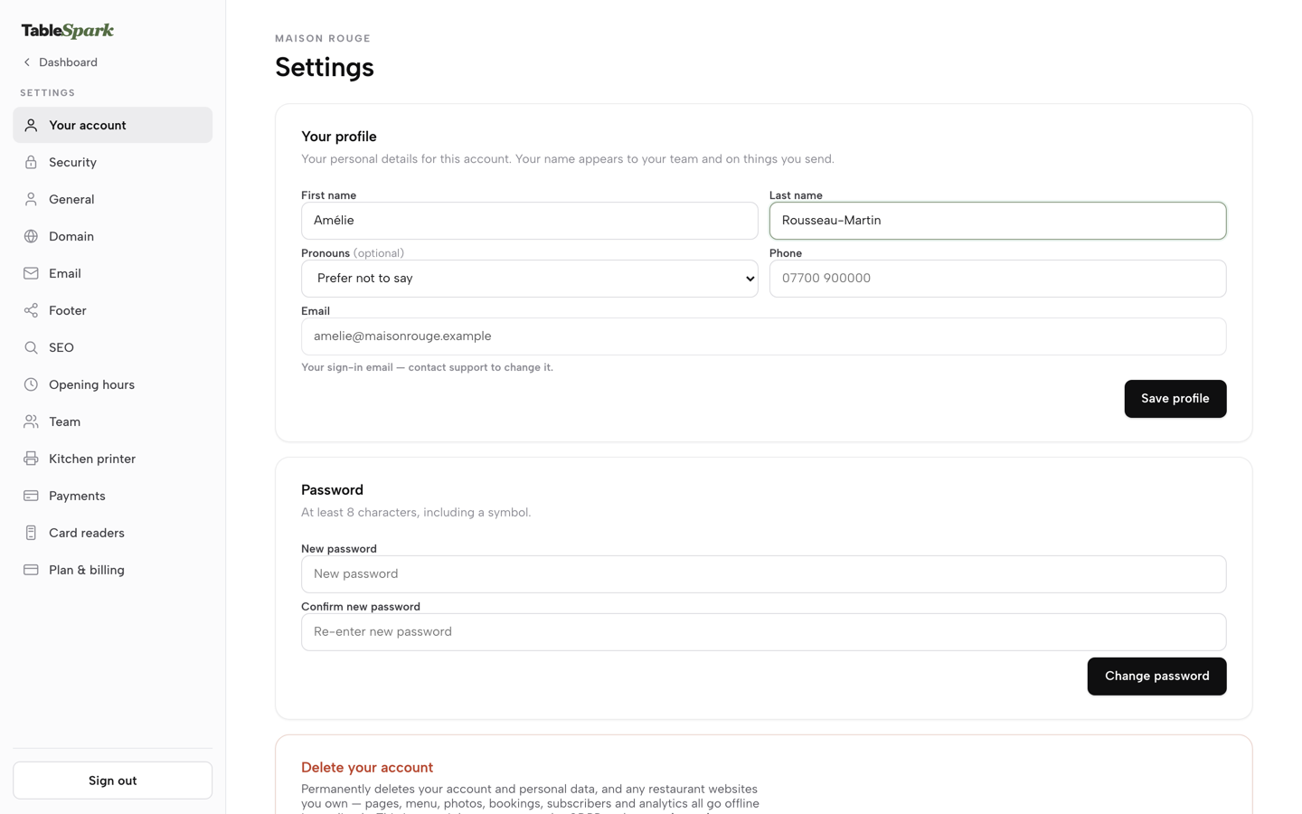
Task: Open the Card readers label
Action: (x=87, y=534)
